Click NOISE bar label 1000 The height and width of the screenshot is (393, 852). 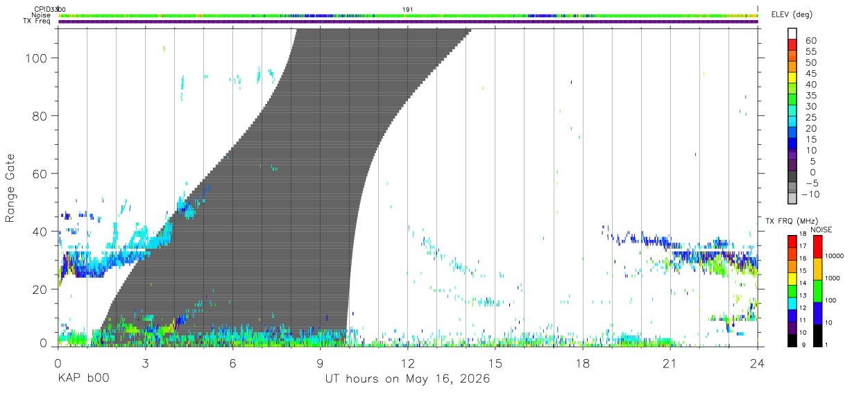[x=833, y=278]
